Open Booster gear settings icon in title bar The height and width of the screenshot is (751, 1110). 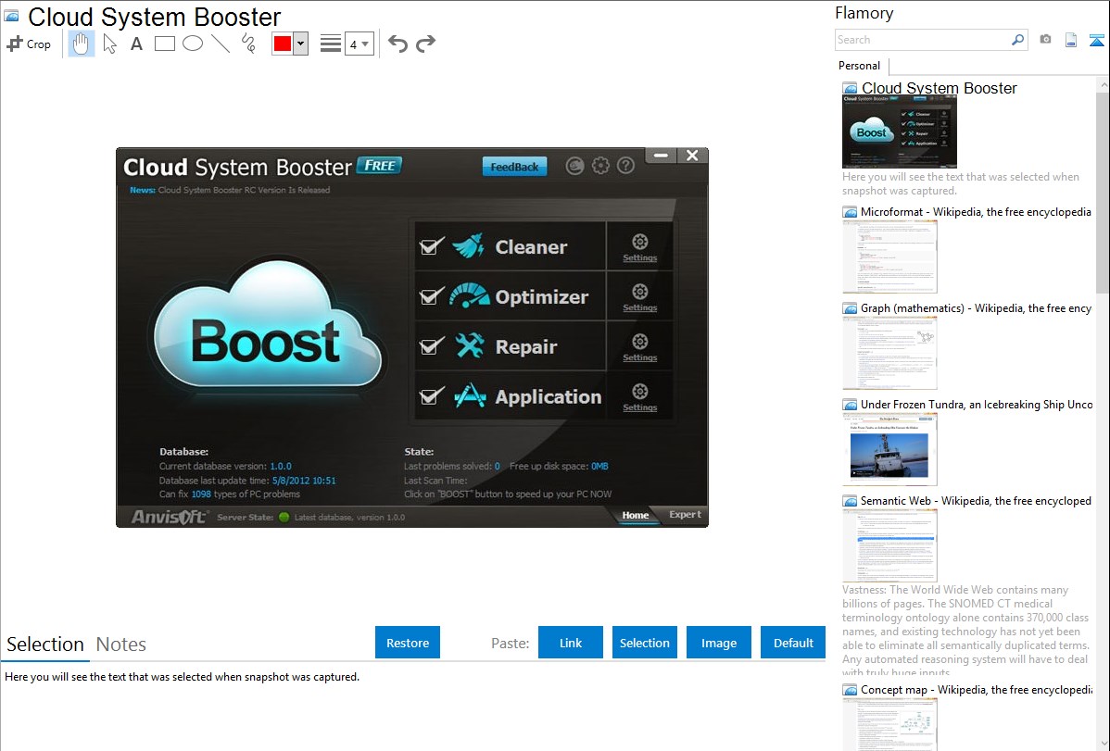click(600, 166)
